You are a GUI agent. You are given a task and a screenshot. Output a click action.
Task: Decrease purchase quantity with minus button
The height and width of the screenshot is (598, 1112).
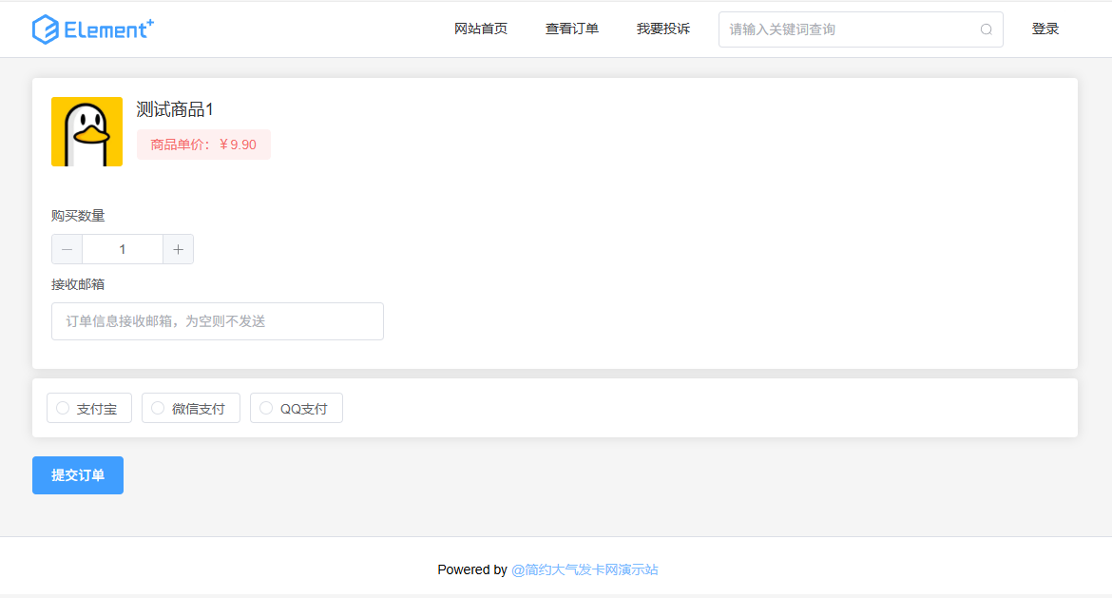click(x=67, y=249)
